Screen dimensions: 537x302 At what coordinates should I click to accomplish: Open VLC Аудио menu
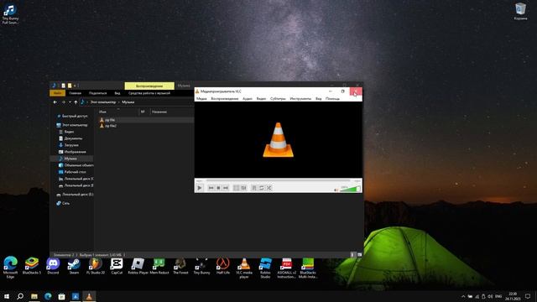coord(248,99)
